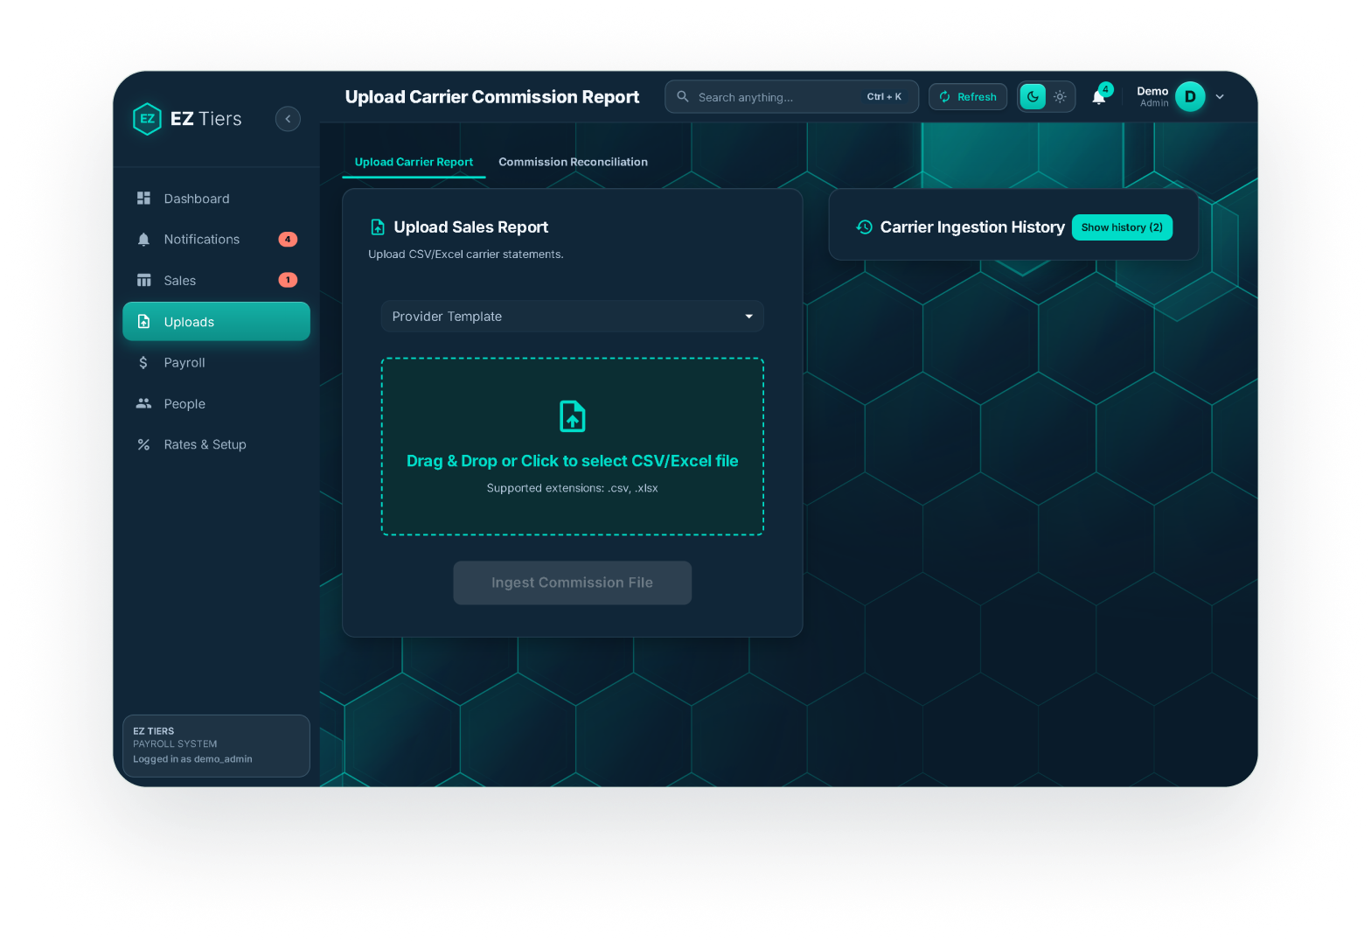Click the Upload Sales Report heading
The height and width of the screenshot is (942, 1371).
470,227
